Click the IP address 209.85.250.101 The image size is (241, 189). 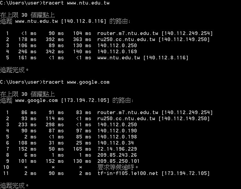pyautogui.click(x=119, y=161)
